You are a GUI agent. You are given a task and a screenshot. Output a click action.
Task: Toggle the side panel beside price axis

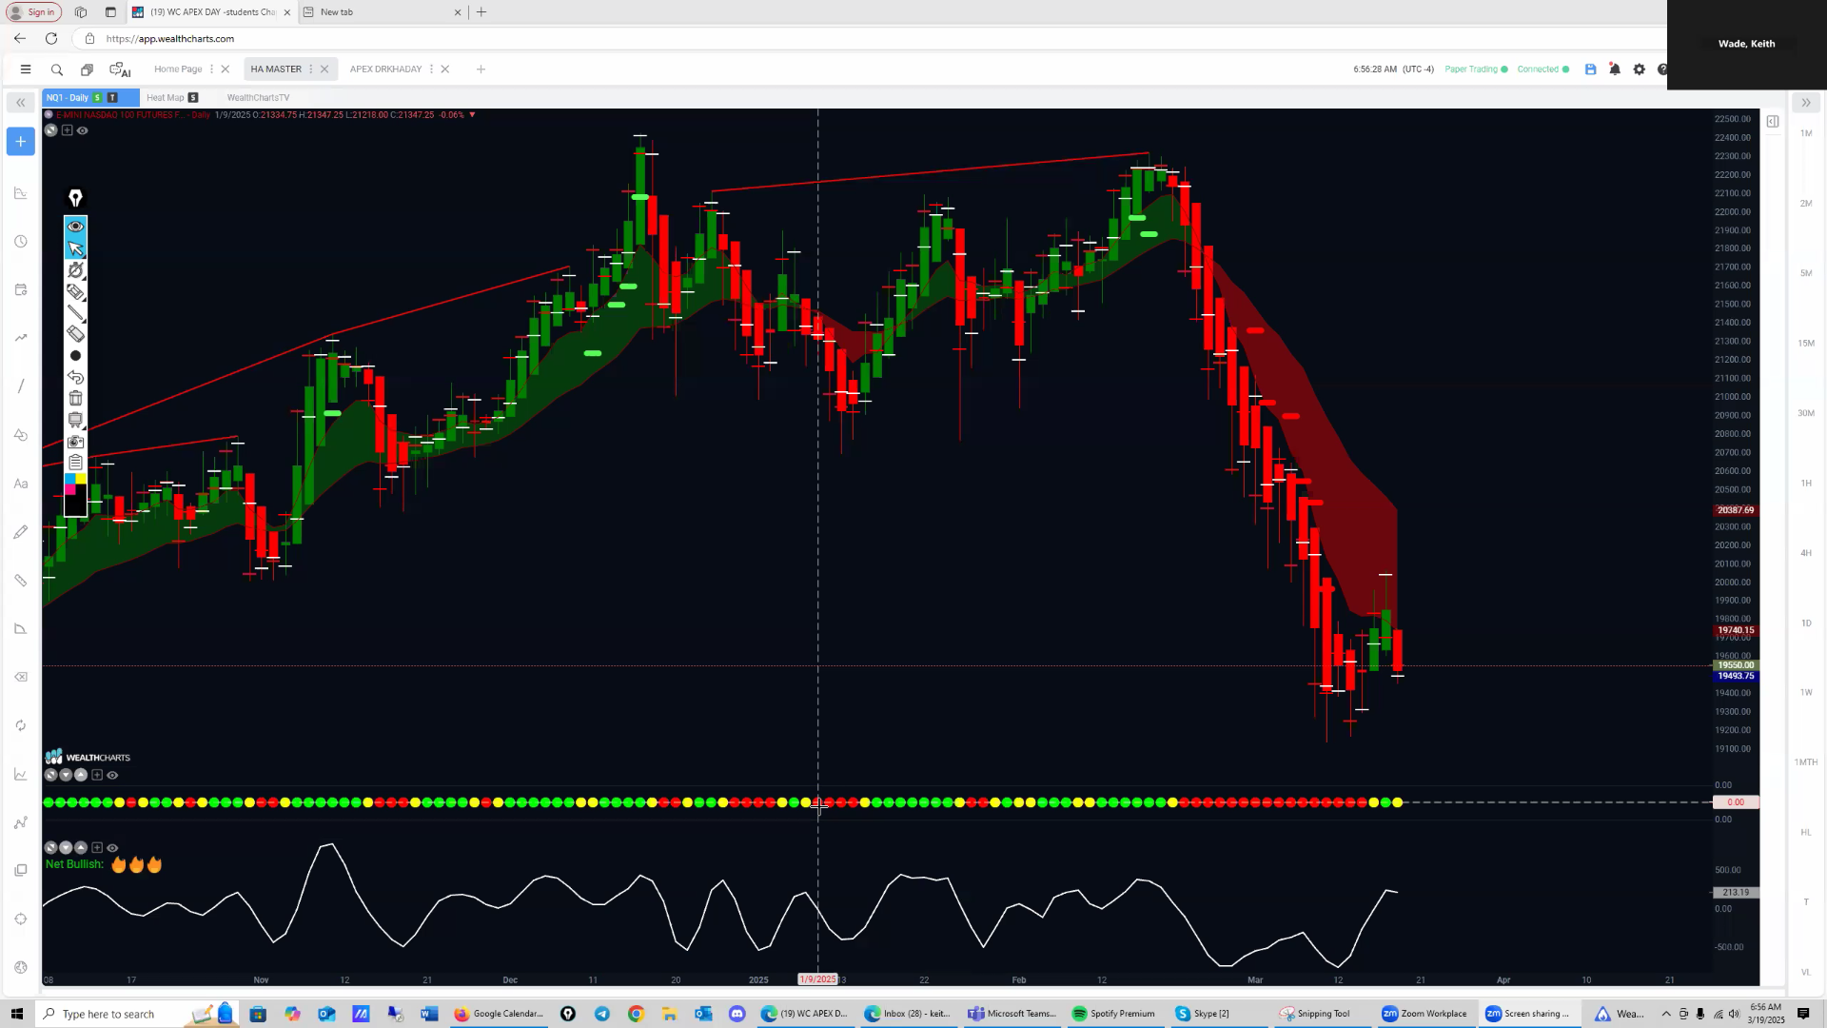[1773, 122]
